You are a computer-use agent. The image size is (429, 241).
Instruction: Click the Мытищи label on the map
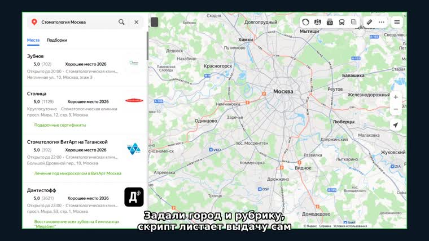coord(309,32)
